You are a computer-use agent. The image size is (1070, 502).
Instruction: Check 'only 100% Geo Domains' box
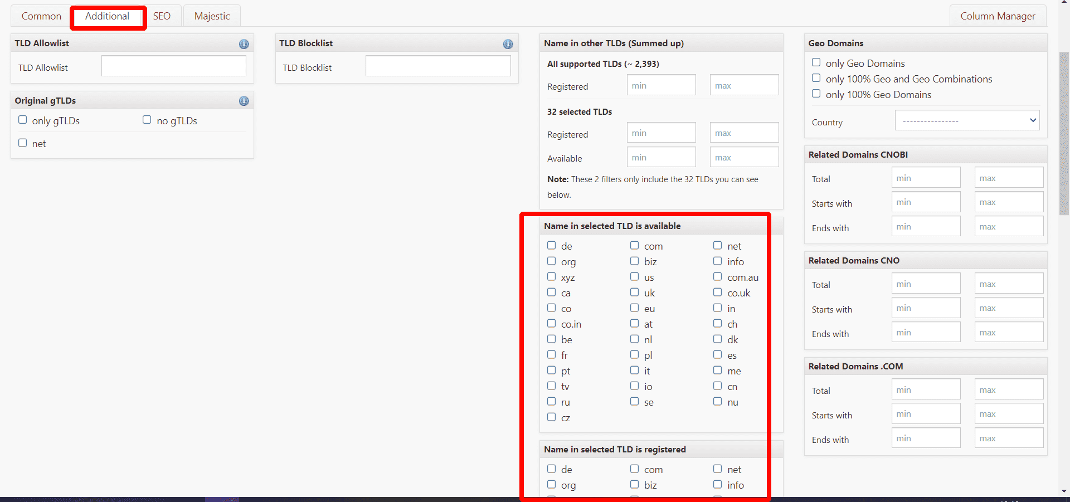click(816, 94)
